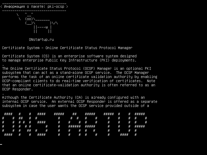Select the line starting "internal OCSP service."
This screenshot has width=207, height=155.
click(80, 102)
